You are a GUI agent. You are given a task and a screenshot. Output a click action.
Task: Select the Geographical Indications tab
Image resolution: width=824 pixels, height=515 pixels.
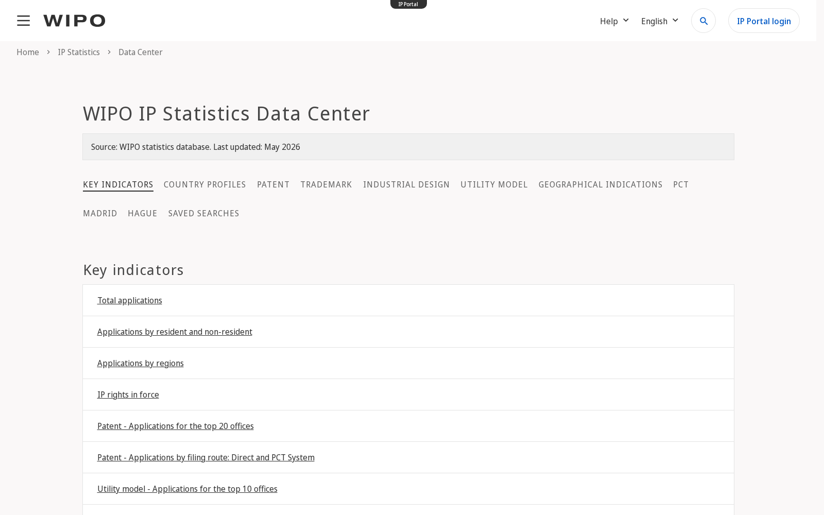click(600, 184)
